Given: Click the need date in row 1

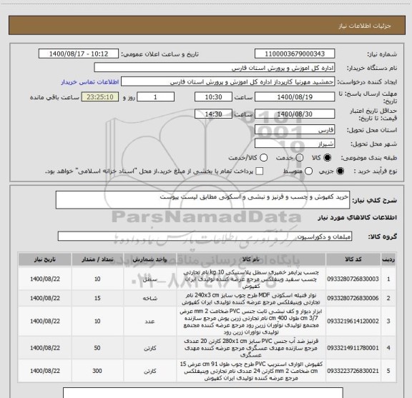Looking at the screenshot, I should click(45, 279).
